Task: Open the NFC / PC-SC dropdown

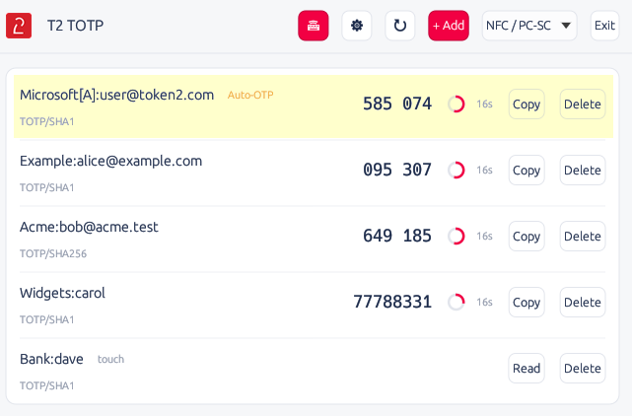Action: (529, 26)
